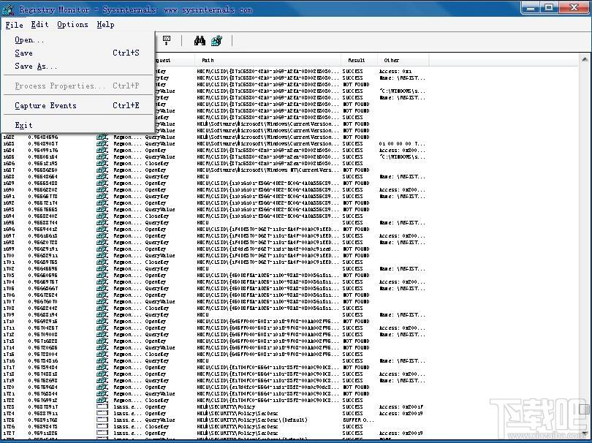The height and width of the screenshot is (443, 592).
Task: Click the Registry Monitor icon in the title bar
Action: [x=7, y=8]
